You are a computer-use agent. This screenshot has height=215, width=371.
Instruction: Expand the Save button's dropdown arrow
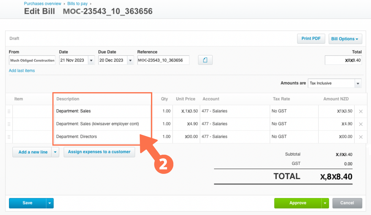coord(50,203)
